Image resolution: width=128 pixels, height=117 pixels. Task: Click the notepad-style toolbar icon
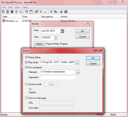pyautogui.click(x=21, y=12)
